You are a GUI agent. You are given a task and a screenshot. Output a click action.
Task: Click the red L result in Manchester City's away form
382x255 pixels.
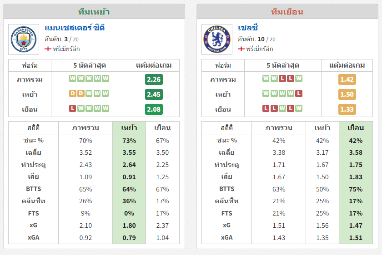click(x=73, y=108)
